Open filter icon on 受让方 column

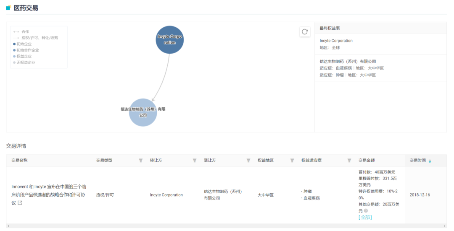248,161
